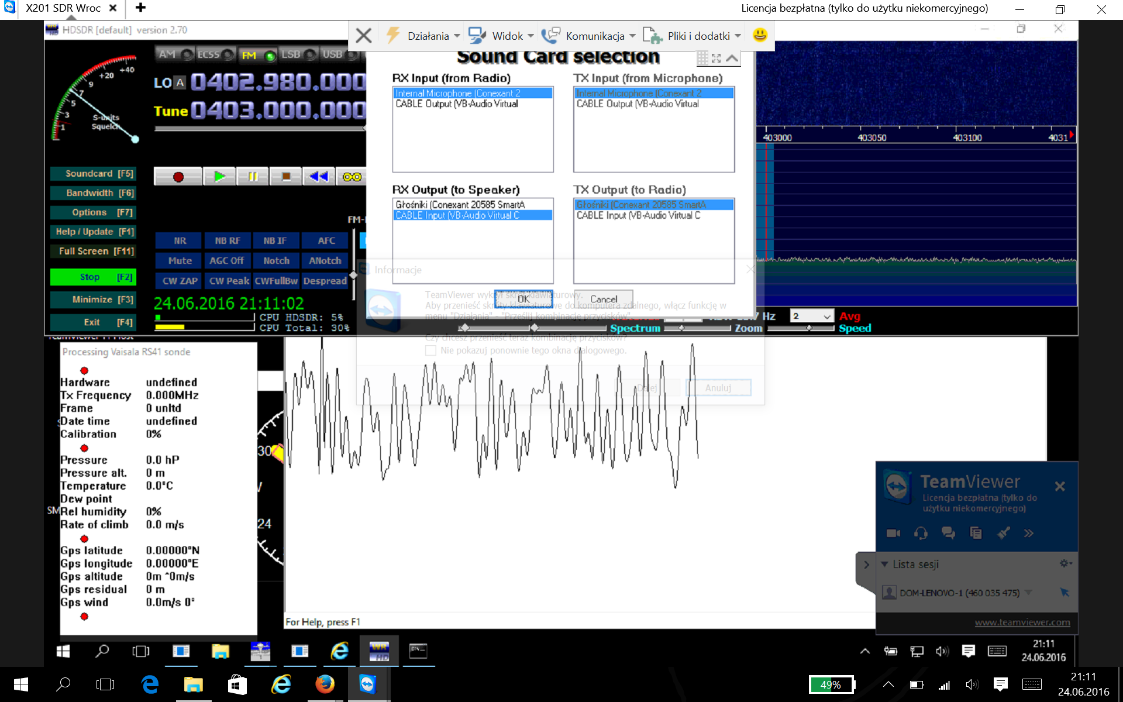Select Głośniki in RX Output list
1123x702 pixels.
click(473, 205)
